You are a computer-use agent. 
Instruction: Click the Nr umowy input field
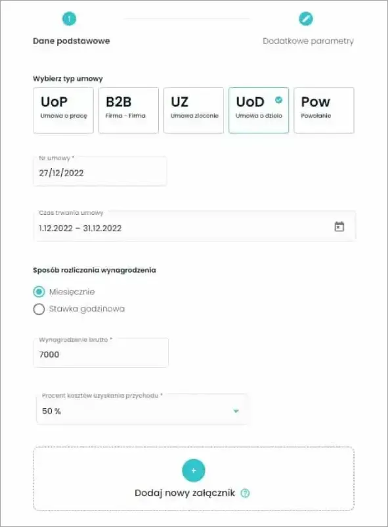coord(100,172)
